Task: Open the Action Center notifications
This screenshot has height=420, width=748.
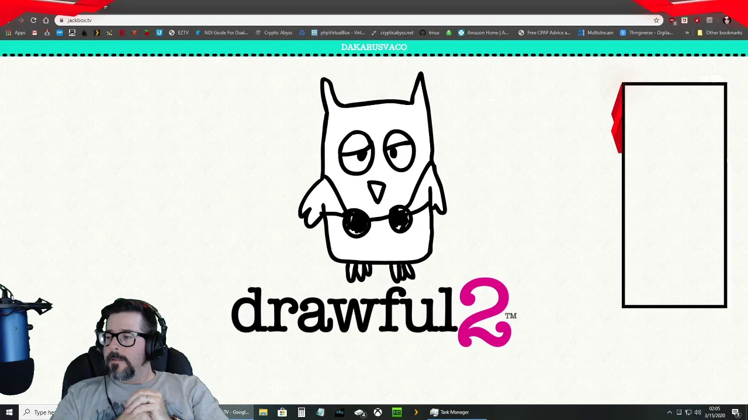Action: click(x=736, y=412)
